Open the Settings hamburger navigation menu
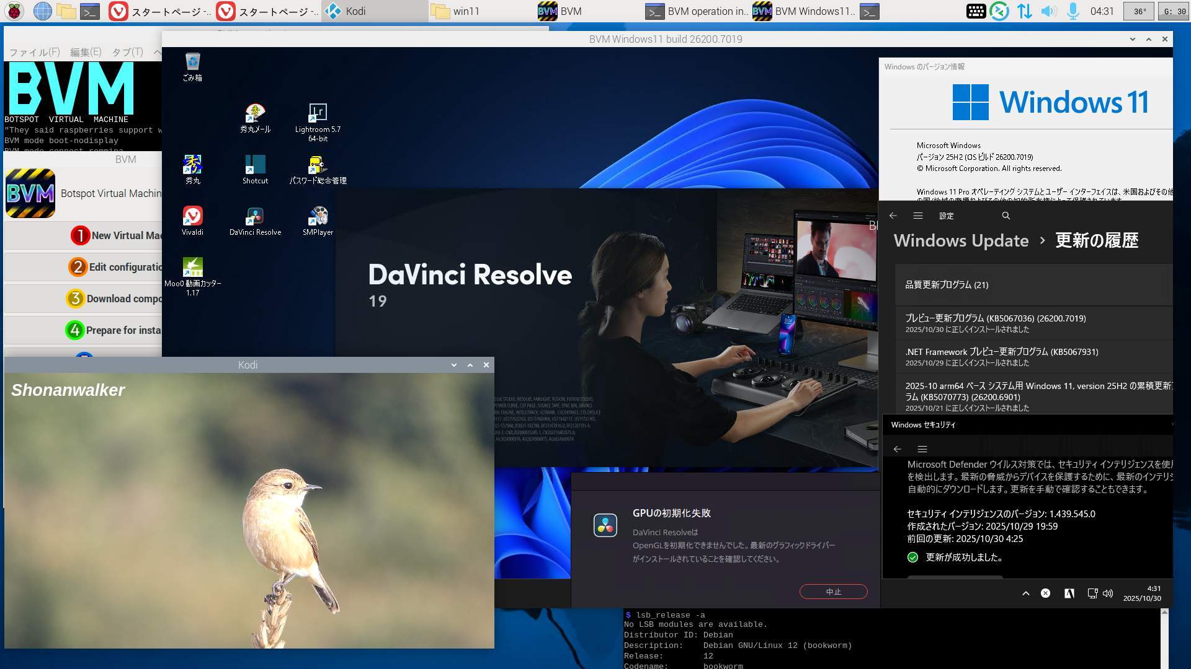Viewport: 1191px width, 669px height. (918, 216)
